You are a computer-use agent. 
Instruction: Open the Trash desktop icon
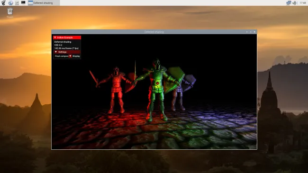[10, 11]
